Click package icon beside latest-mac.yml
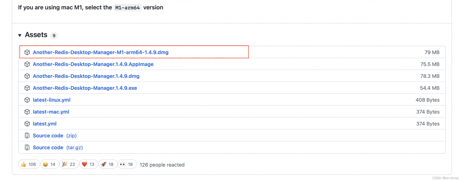461x181 pixels. (27, 112)
